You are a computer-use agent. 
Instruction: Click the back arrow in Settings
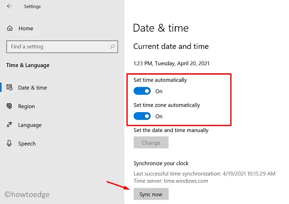pos(10,7)
